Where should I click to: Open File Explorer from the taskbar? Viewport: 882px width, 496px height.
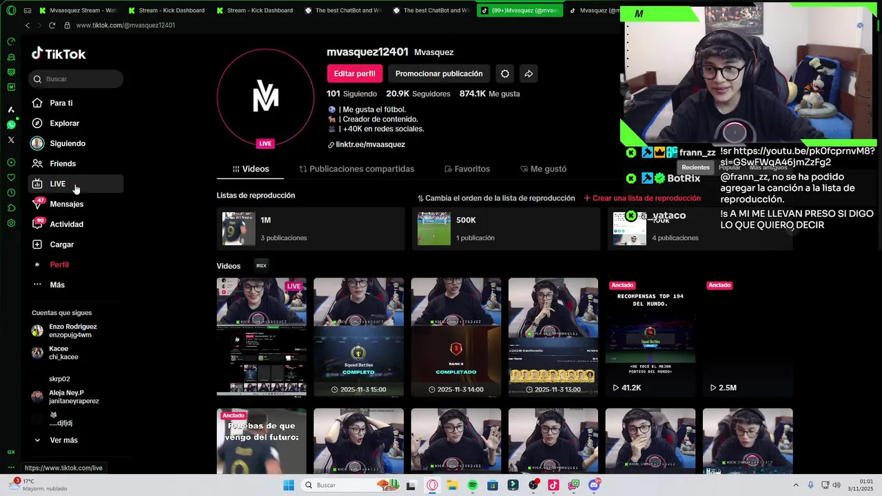[452, 485]
